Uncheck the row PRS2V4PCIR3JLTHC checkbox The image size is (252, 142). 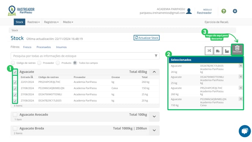point(15,82)
